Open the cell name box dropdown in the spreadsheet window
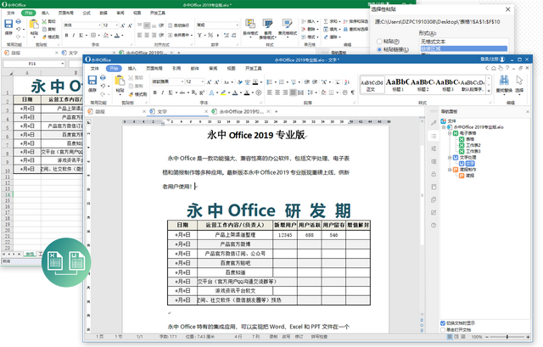 click(62, 64)
